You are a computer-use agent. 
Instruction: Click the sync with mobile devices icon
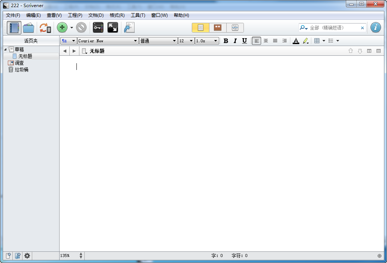pos(45,28)
